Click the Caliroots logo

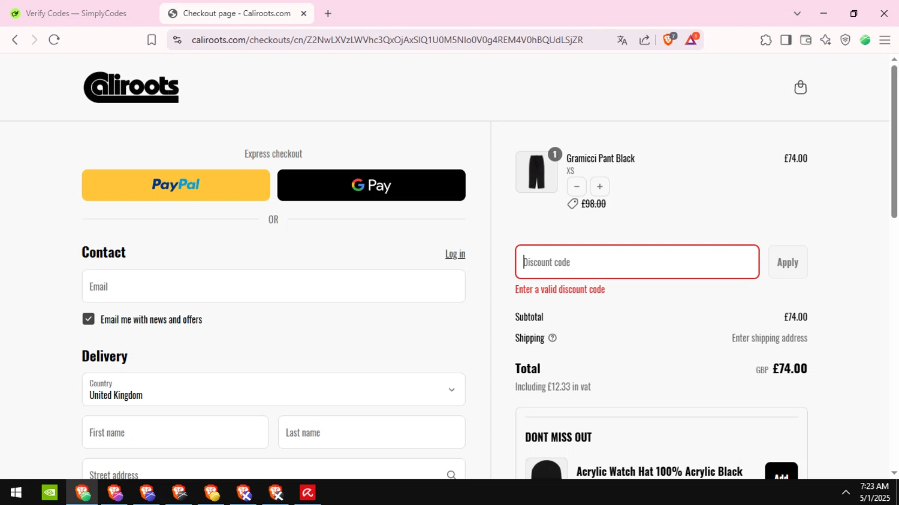(x=131, y=87)
